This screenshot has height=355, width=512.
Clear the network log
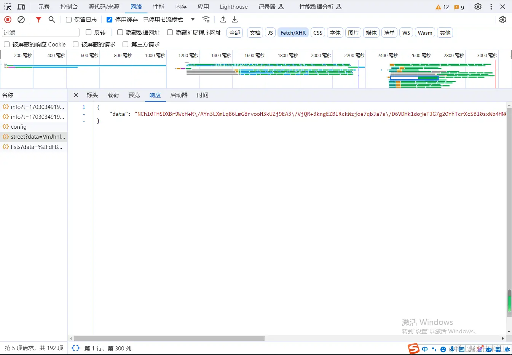21,19
